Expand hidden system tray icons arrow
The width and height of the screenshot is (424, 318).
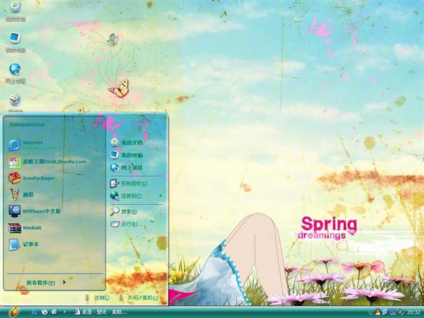coord(370,312)
